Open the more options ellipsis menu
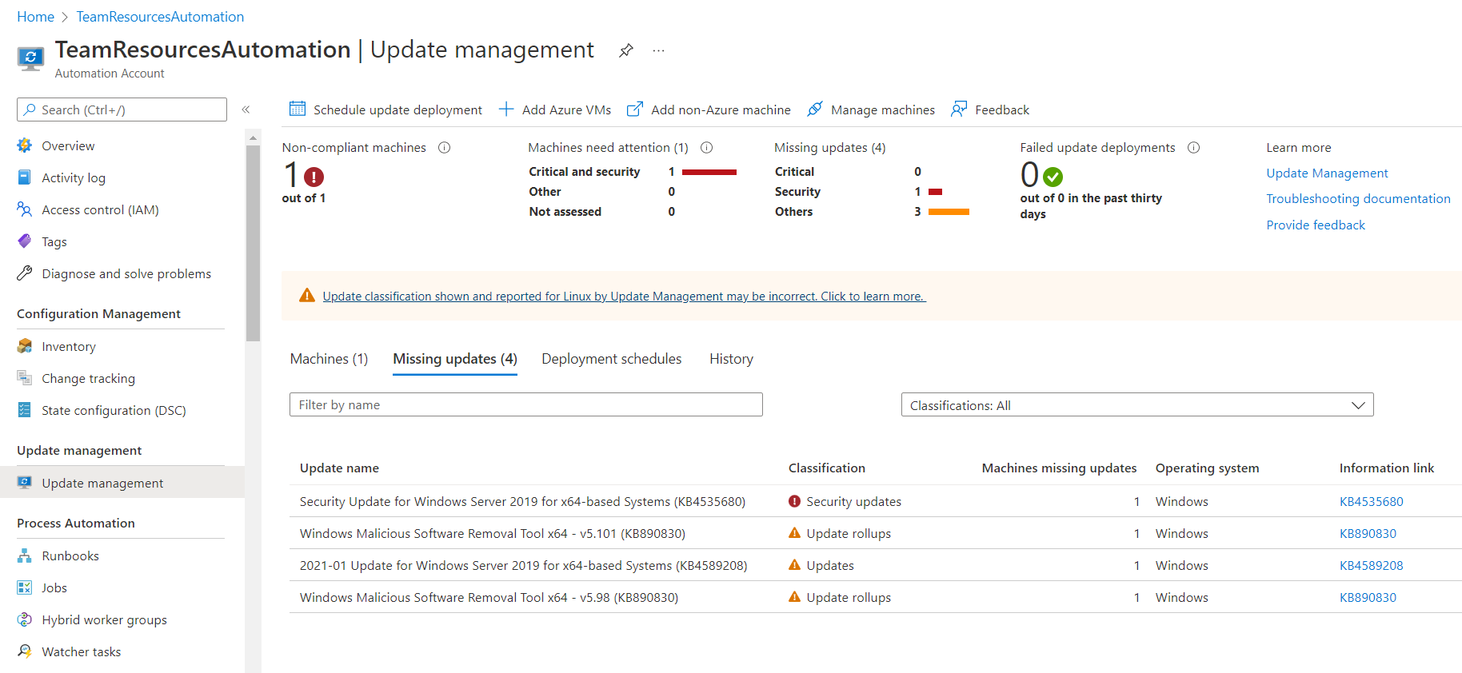Viewport: 1462px width, 673px height. (x=658, y=50)
